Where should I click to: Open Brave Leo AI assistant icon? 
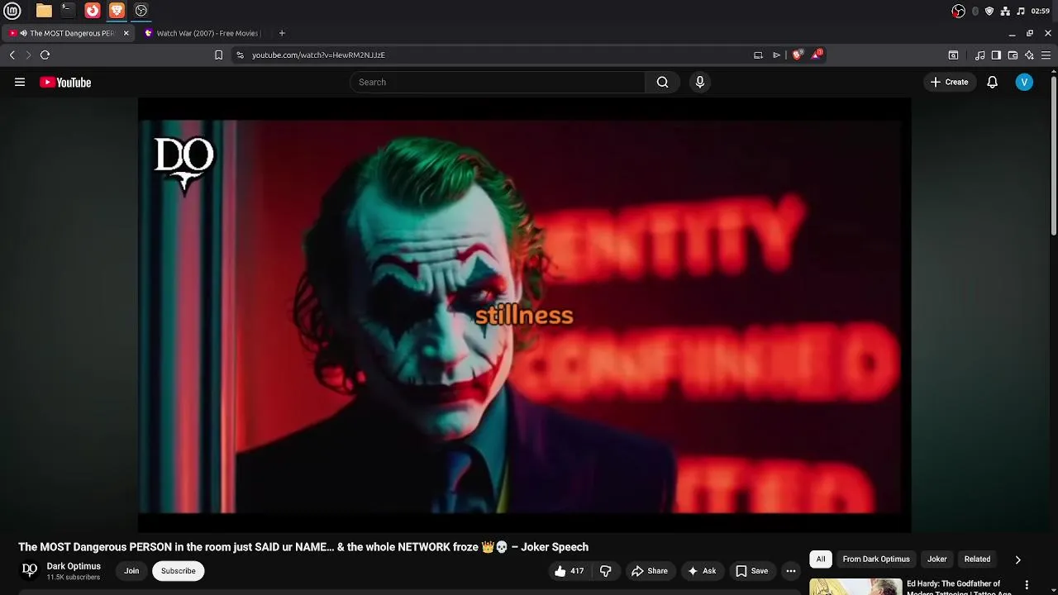coord(1029,55)
